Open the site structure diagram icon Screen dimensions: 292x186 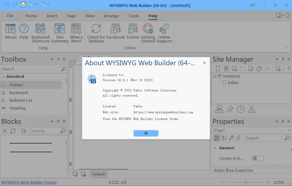[x=219, y=109]
